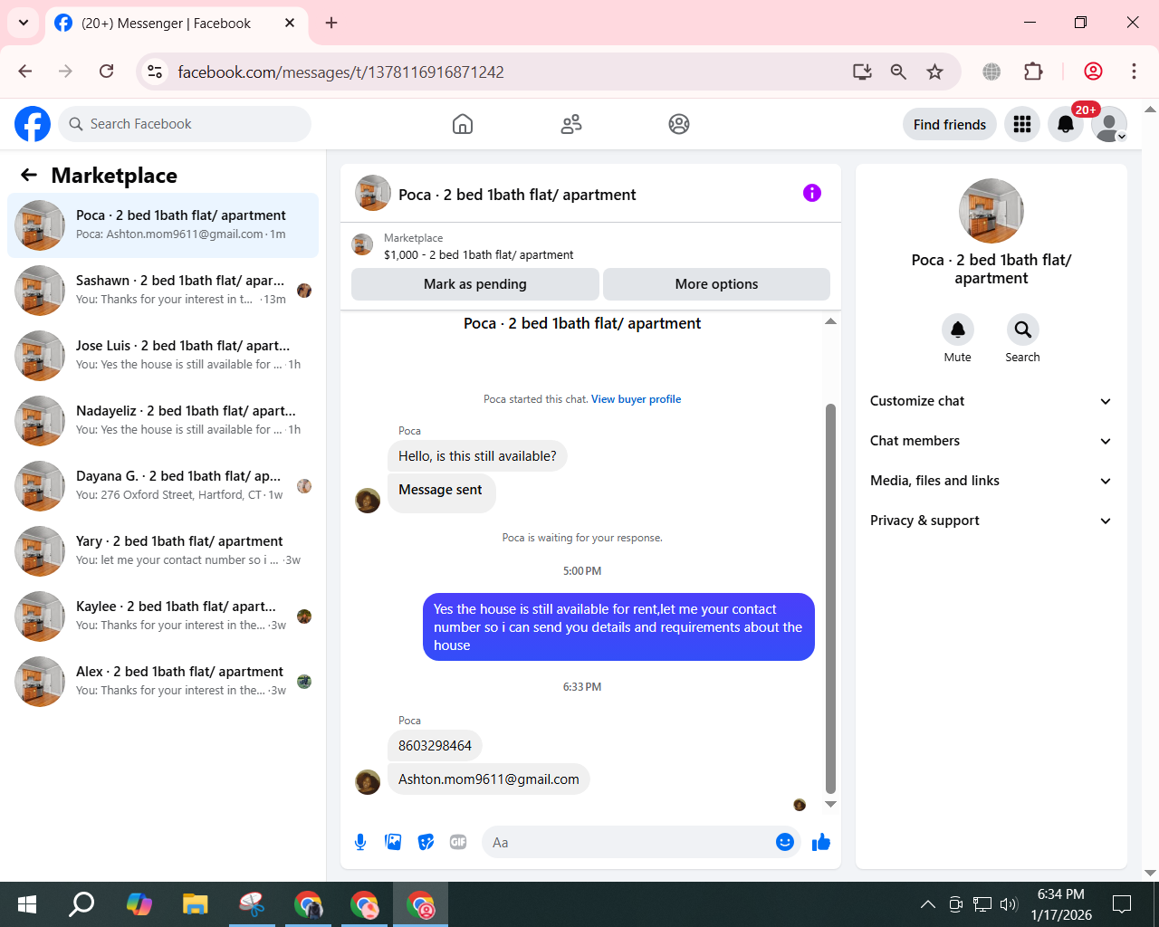Screen dimensions: 1159x927
Task: Open the Nadayeliz conversation
Action: (x=163, y=421)
